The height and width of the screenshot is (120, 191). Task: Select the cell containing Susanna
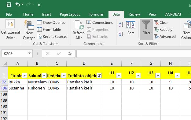click(x=18, y=88)
